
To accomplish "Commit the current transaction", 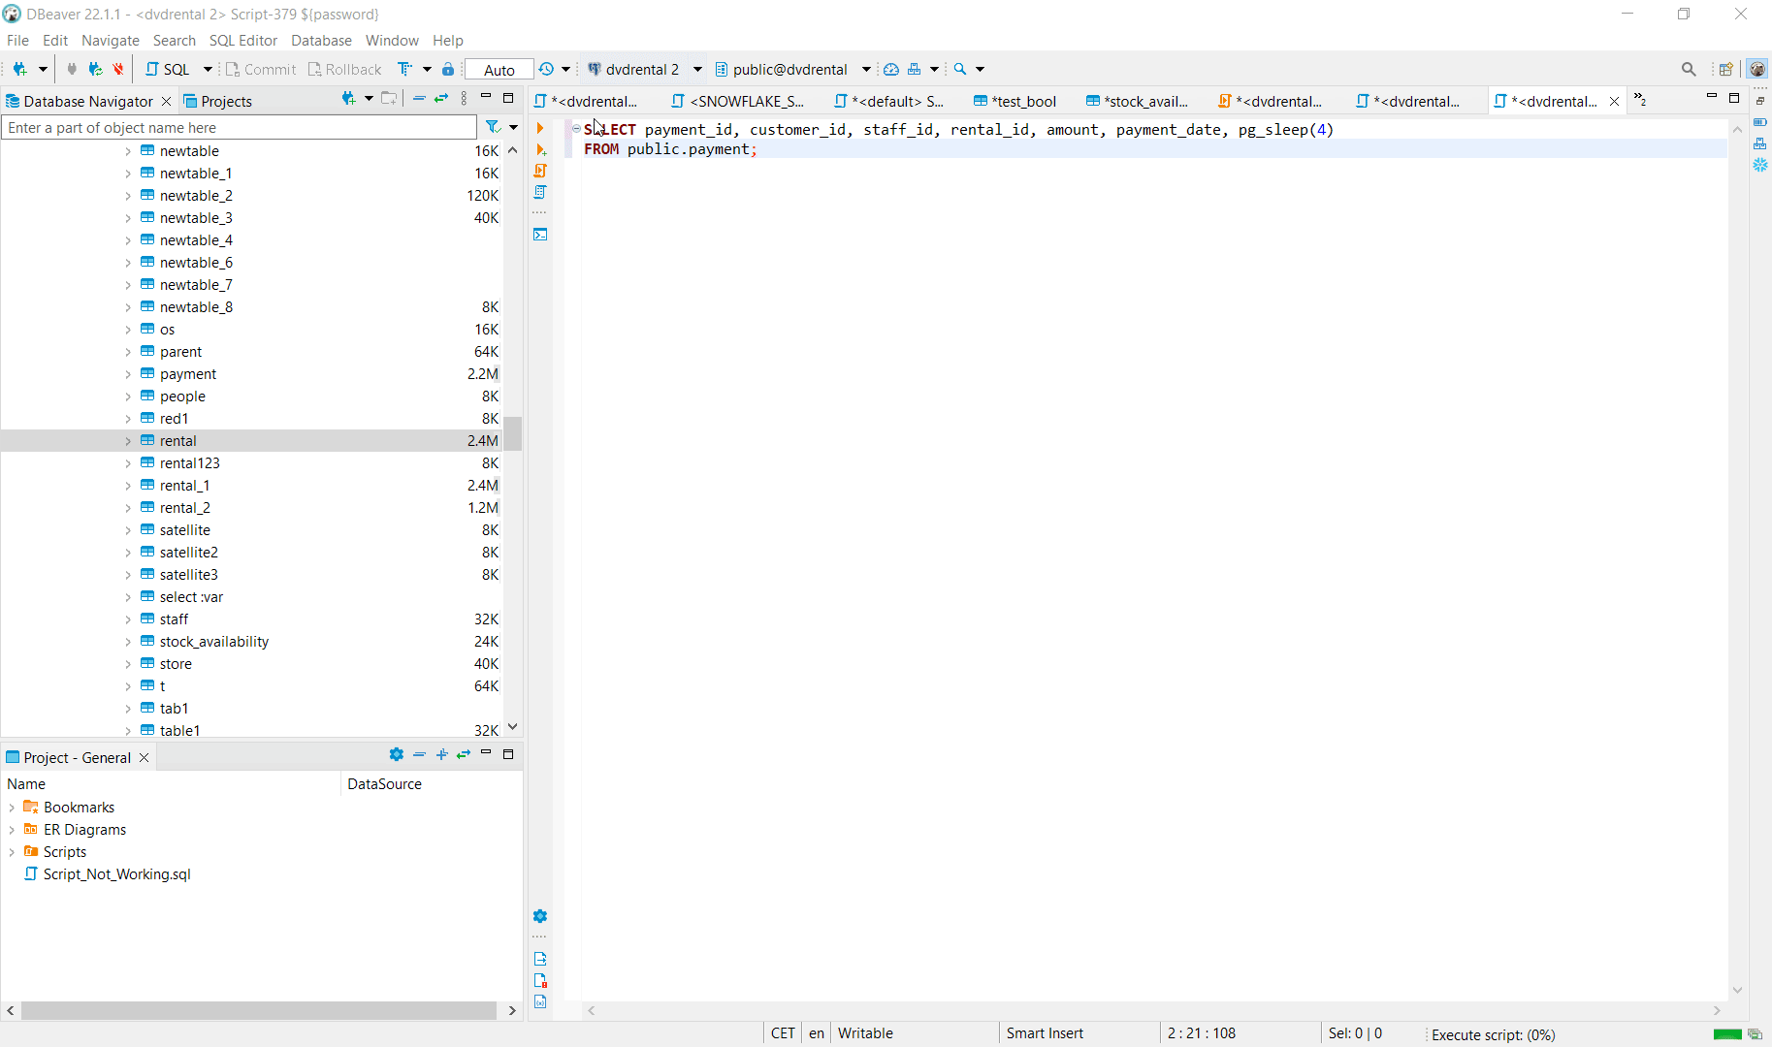I will click(260, 69).
